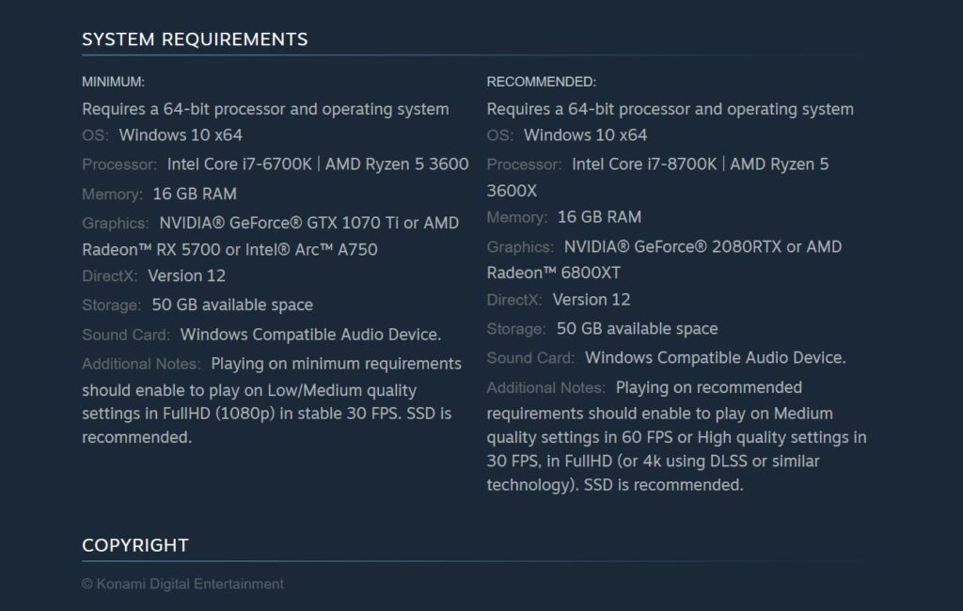Select the Intel Core i7-6700K processor text

coord(243,164)
